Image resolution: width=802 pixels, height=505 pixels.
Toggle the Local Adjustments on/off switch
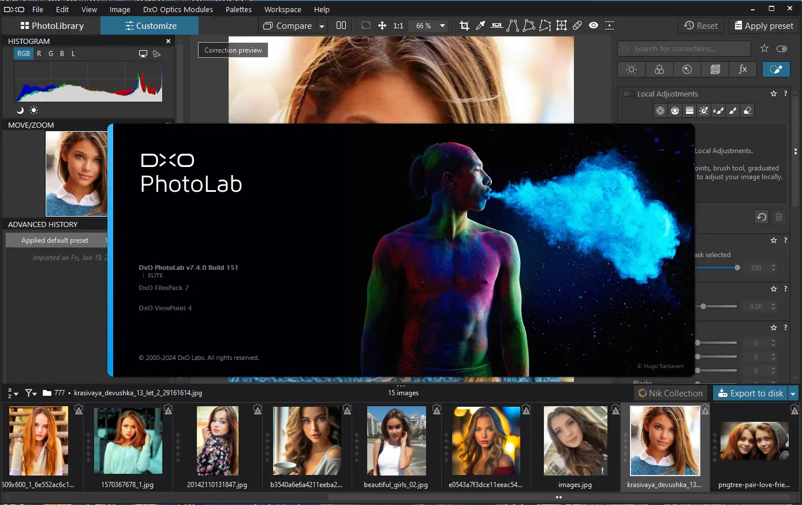[x=628, y=94]
